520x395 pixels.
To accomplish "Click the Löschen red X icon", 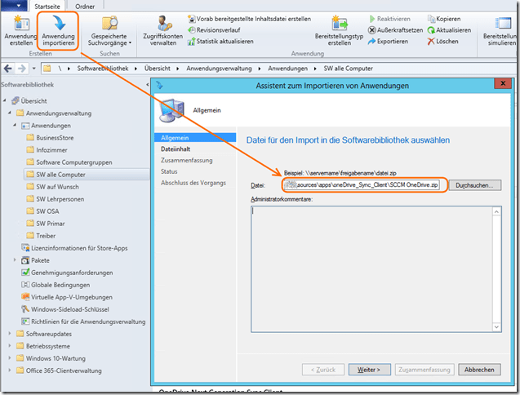I will [x=430, y=41].
